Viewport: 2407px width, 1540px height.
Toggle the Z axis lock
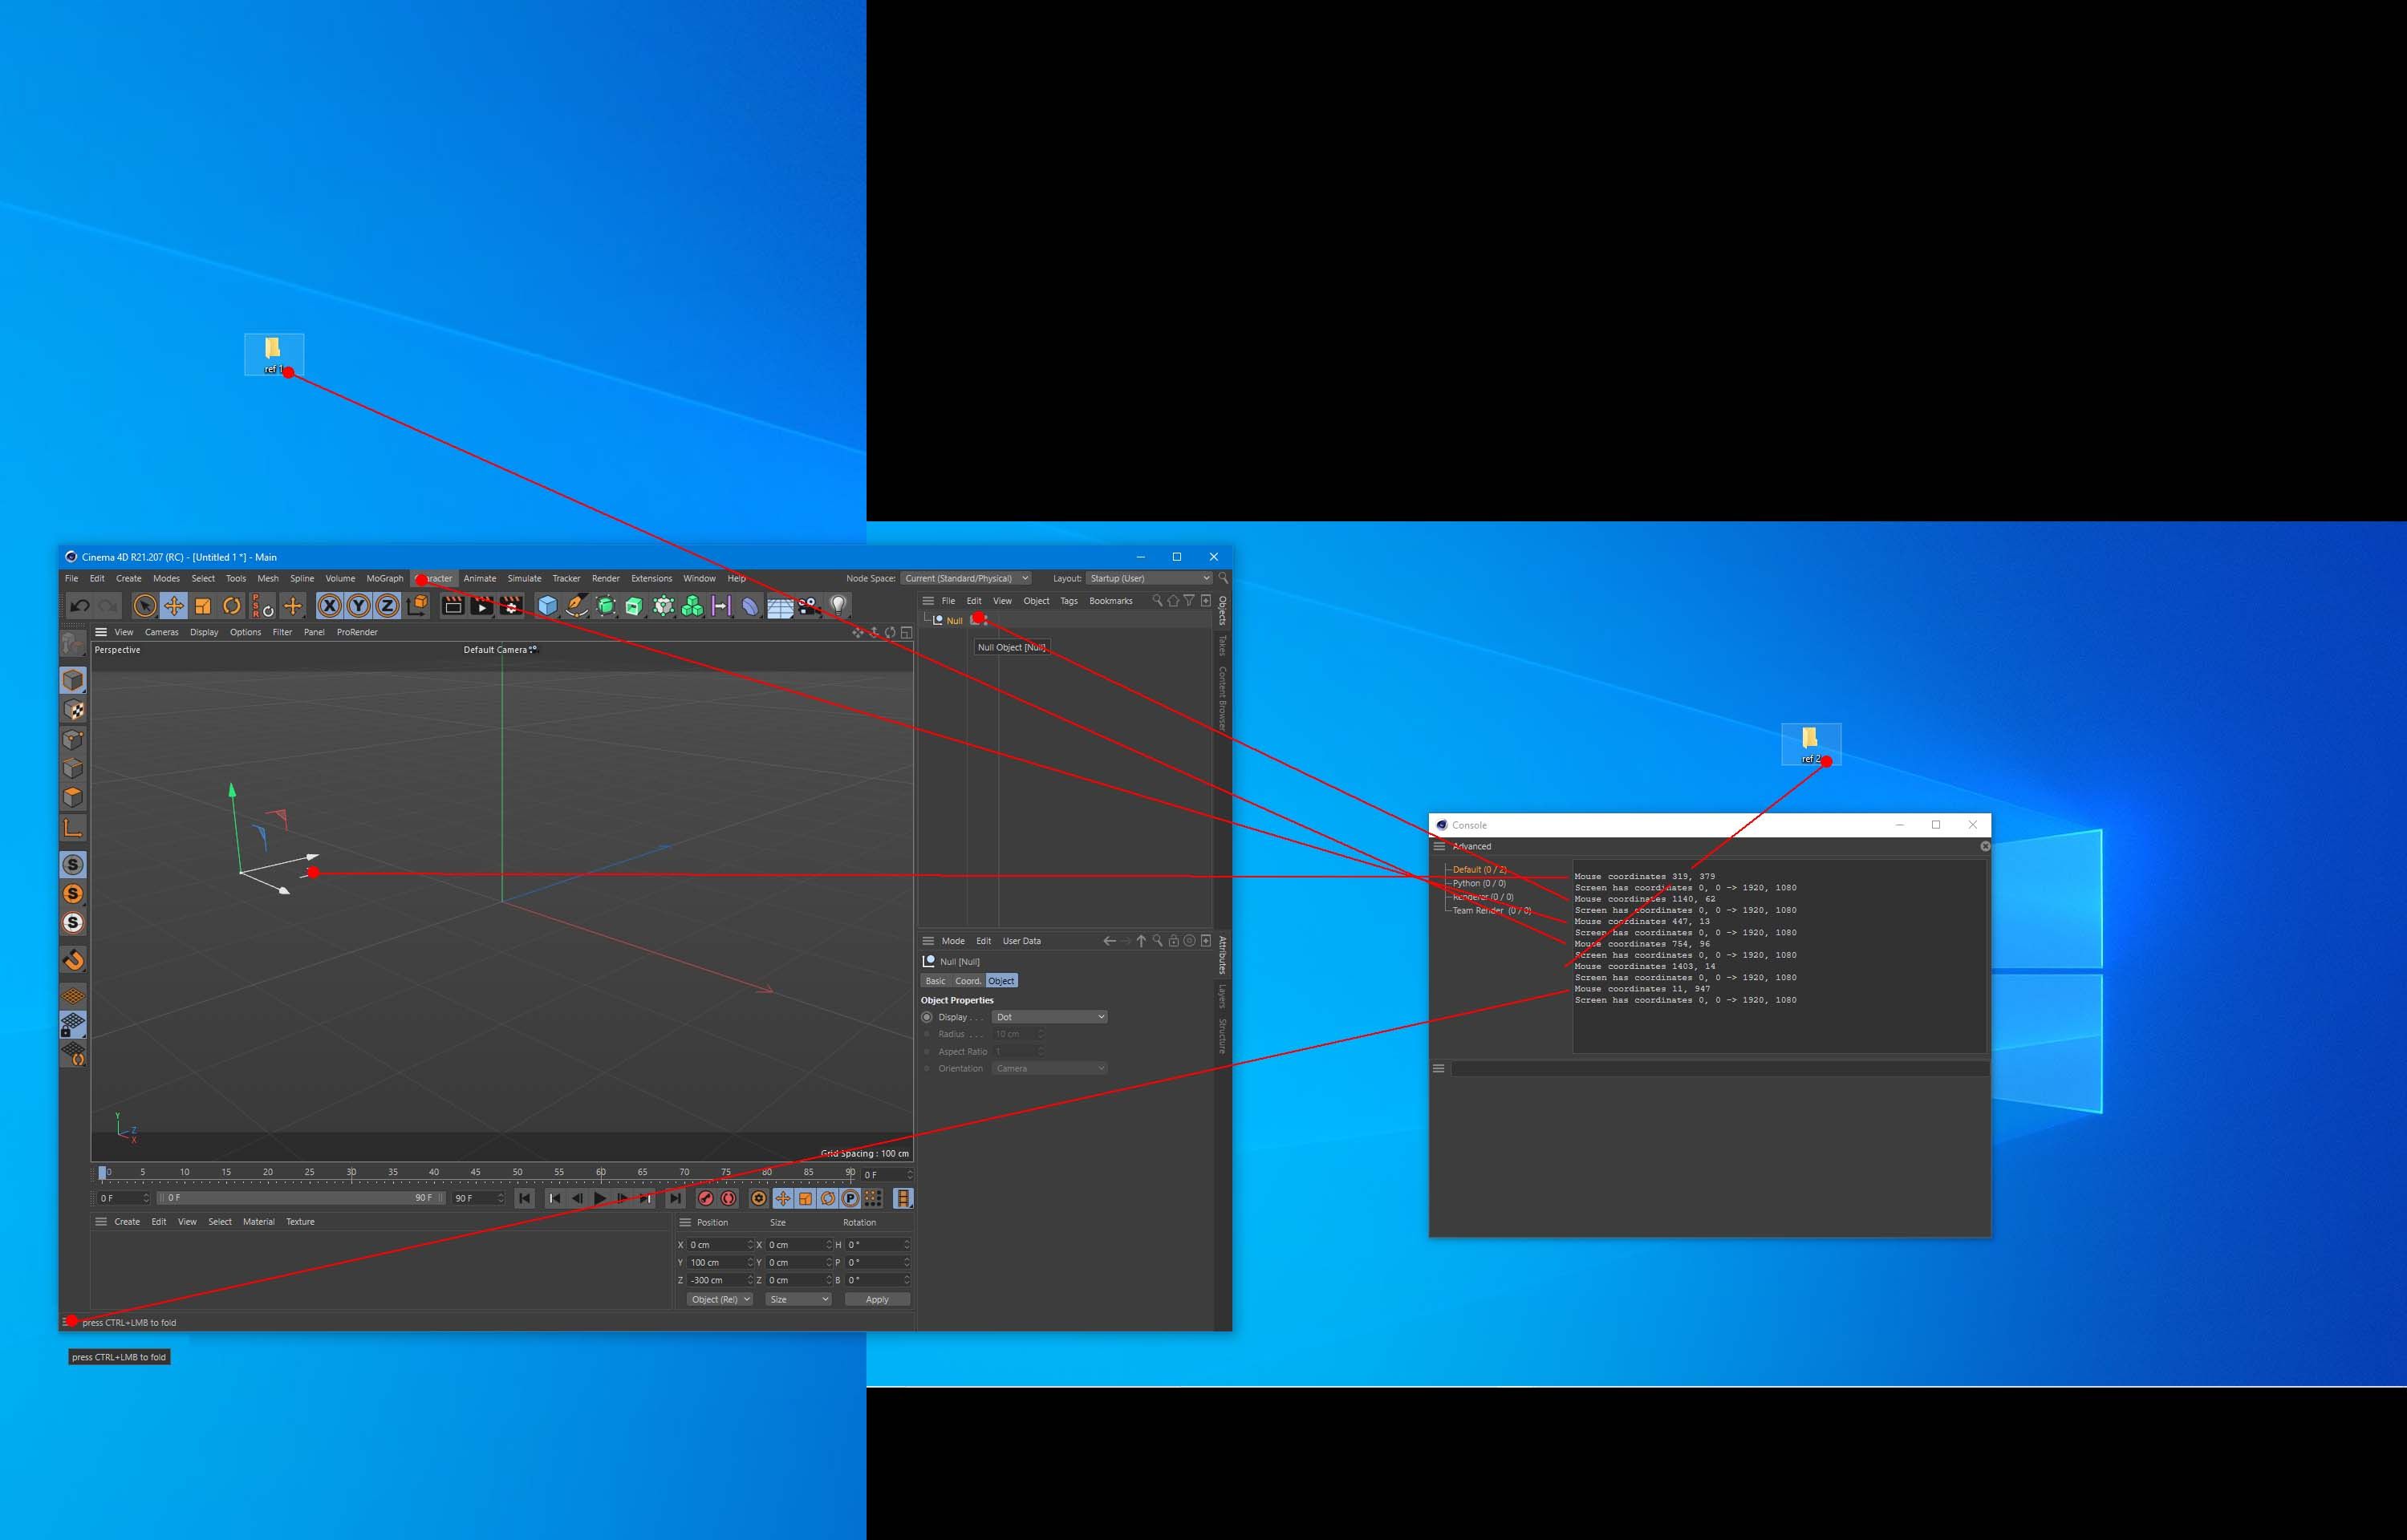tap(387, 606)
